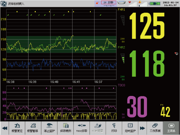Select the 20 分钟 timer field
The image size is (180, 135).
(109, 2)
